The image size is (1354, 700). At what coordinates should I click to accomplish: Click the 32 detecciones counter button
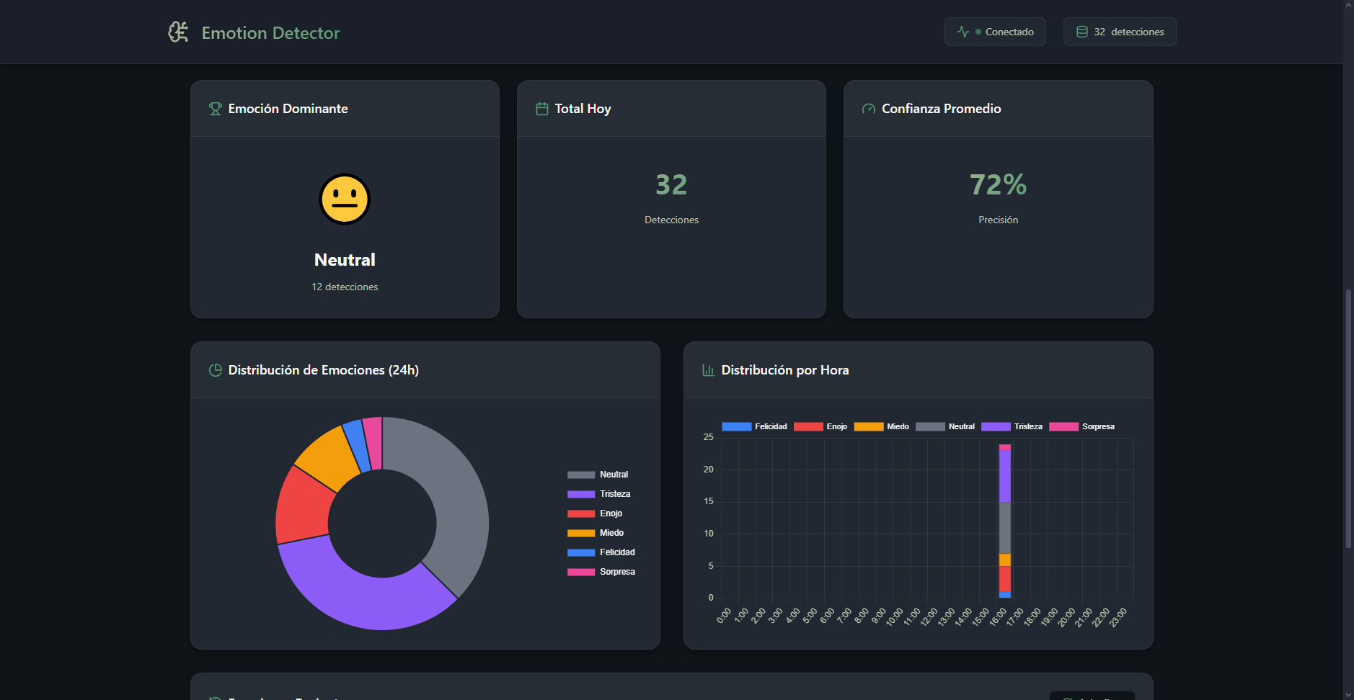click(x=1119, y=32)
